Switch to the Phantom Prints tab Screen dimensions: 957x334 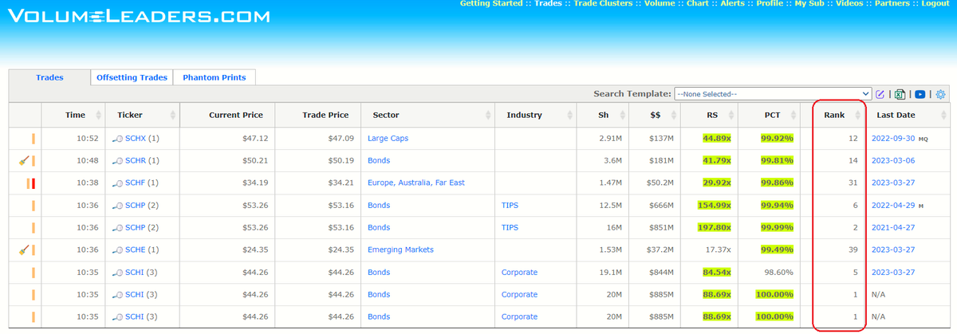214,77
